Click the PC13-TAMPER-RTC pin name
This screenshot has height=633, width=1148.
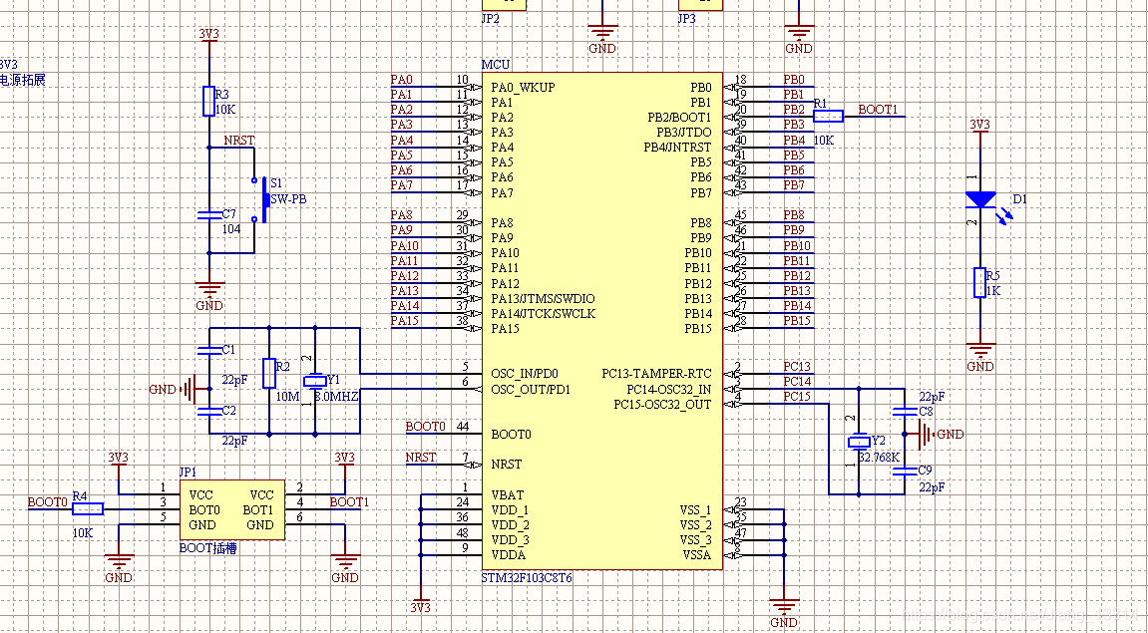656,374
